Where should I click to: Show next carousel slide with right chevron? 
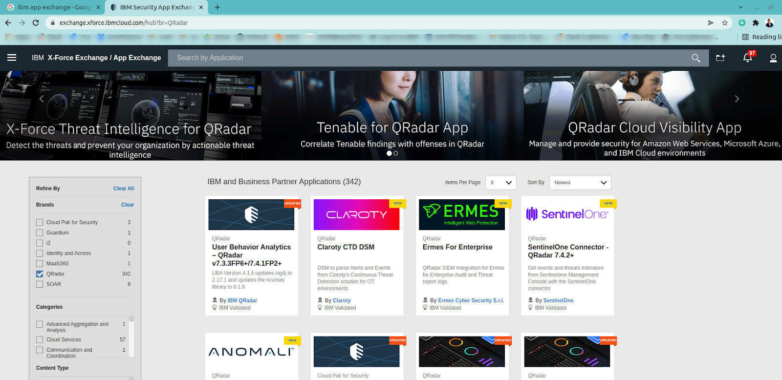pos(737,99)
